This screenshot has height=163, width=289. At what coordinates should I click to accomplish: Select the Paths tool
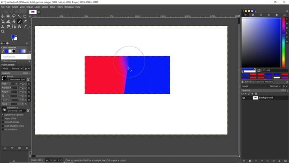[x=14, y=27]
